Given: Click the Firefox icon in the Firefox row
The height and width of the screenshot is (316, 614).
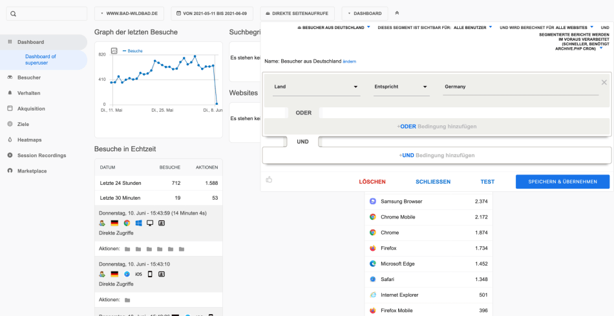Looking at the screenshot, I should (x=373, y=248).
